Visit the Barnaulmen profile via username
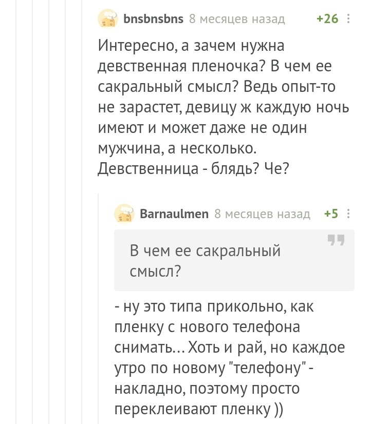 tap(174, 214)
